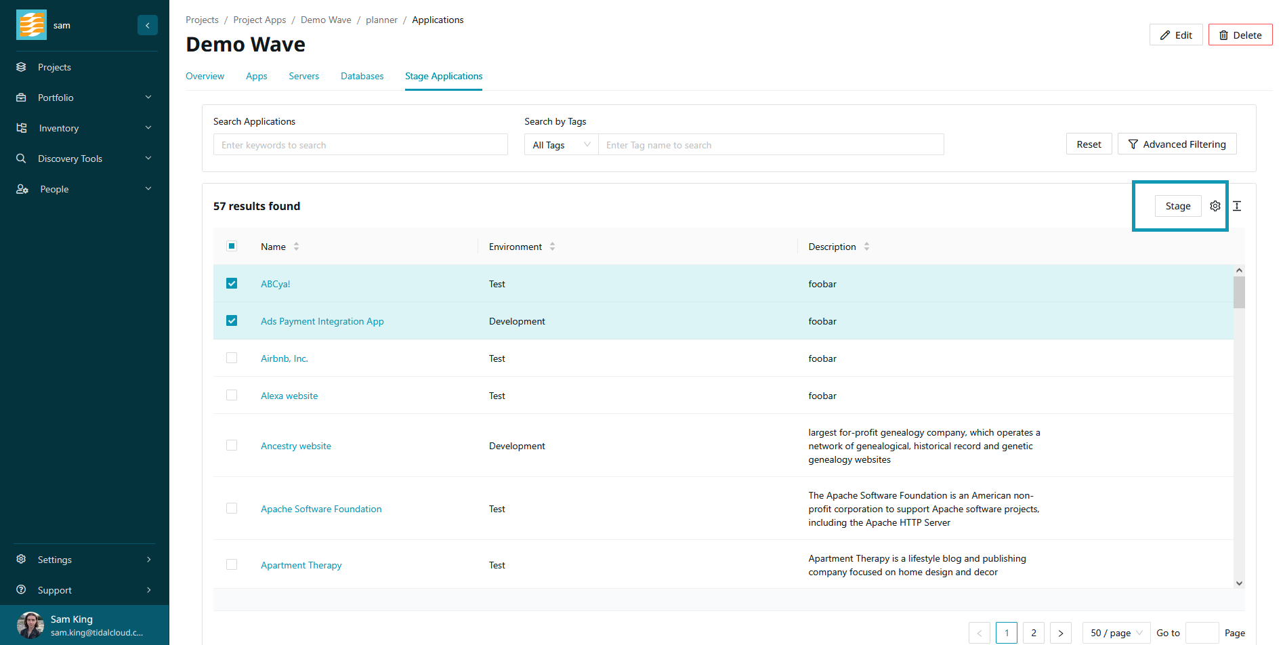Select the Airbnb, Inc. checkbox
This screenshot has height=645, width=1283.
click(232, 358)
